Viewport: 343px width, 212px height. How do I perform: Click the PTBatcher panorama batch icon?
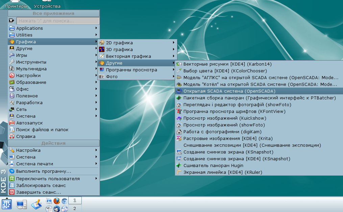179,98
